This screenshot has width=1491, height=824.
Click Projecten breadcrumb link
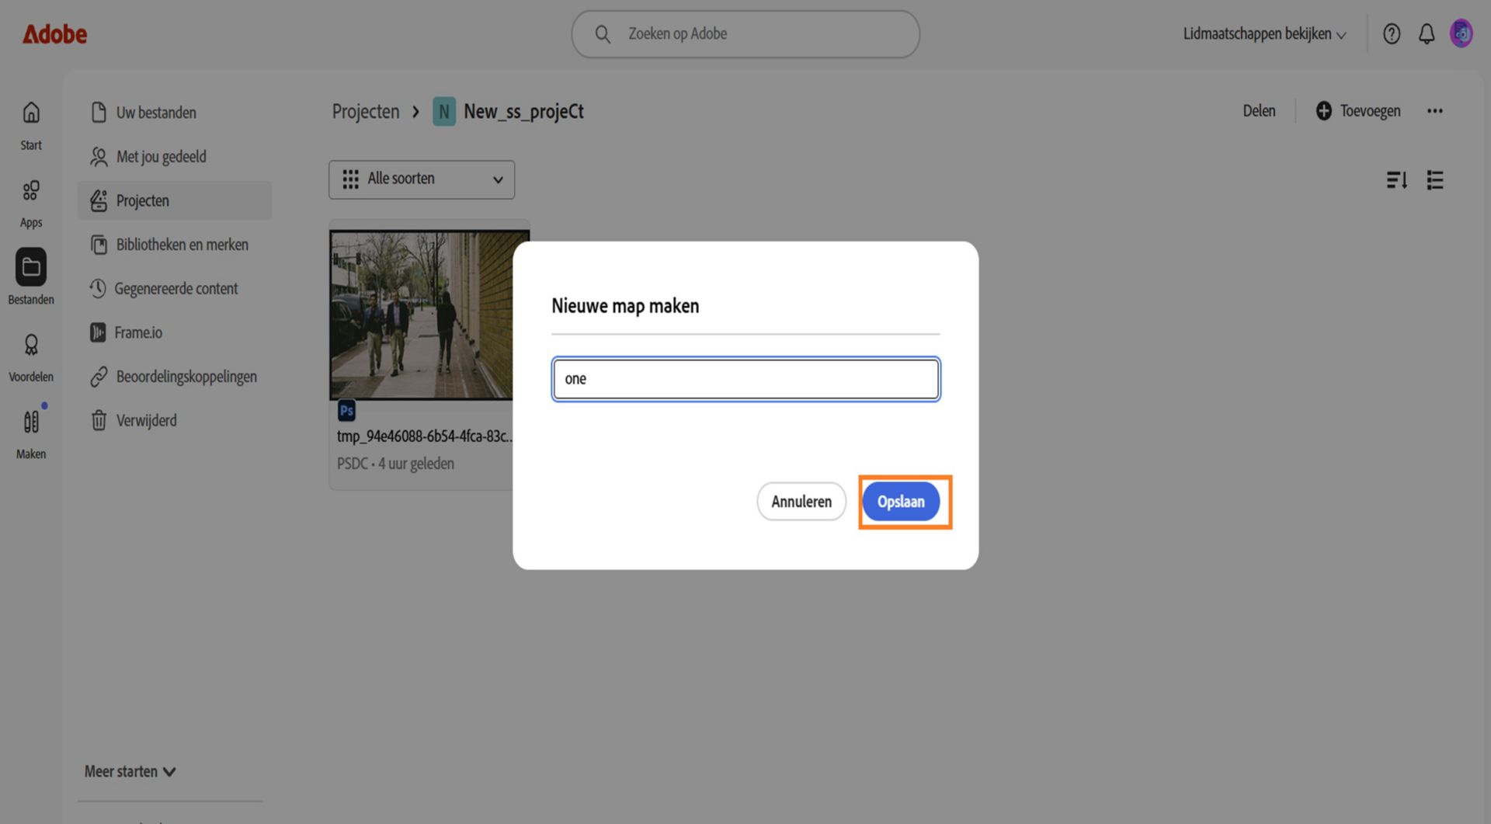(x=365, y=112)
